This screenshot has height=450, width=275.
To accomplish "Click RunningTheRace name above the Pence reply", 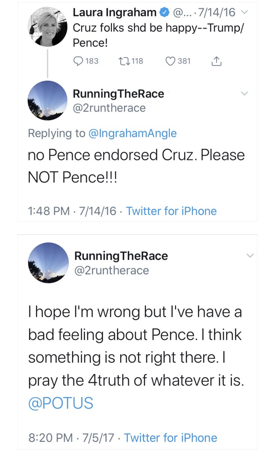I will point(119,94).
